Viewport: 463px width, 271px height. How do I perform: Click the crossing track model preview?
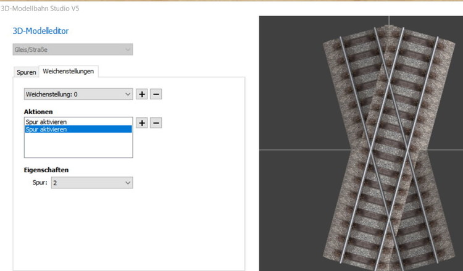[388, 148]
